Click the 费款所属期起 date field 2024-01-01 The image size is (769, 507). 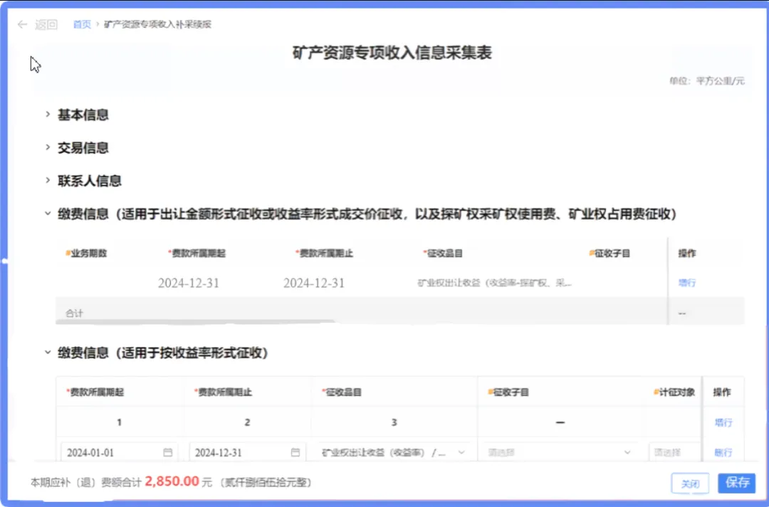(x=110, y=452)
